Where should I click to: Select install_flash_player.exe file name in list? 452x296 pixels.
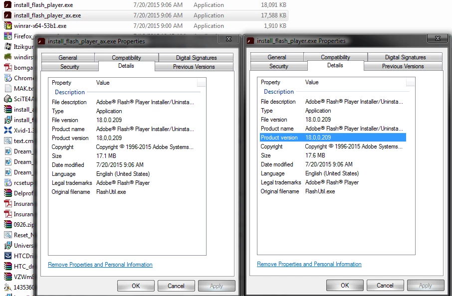click(43, 5)
